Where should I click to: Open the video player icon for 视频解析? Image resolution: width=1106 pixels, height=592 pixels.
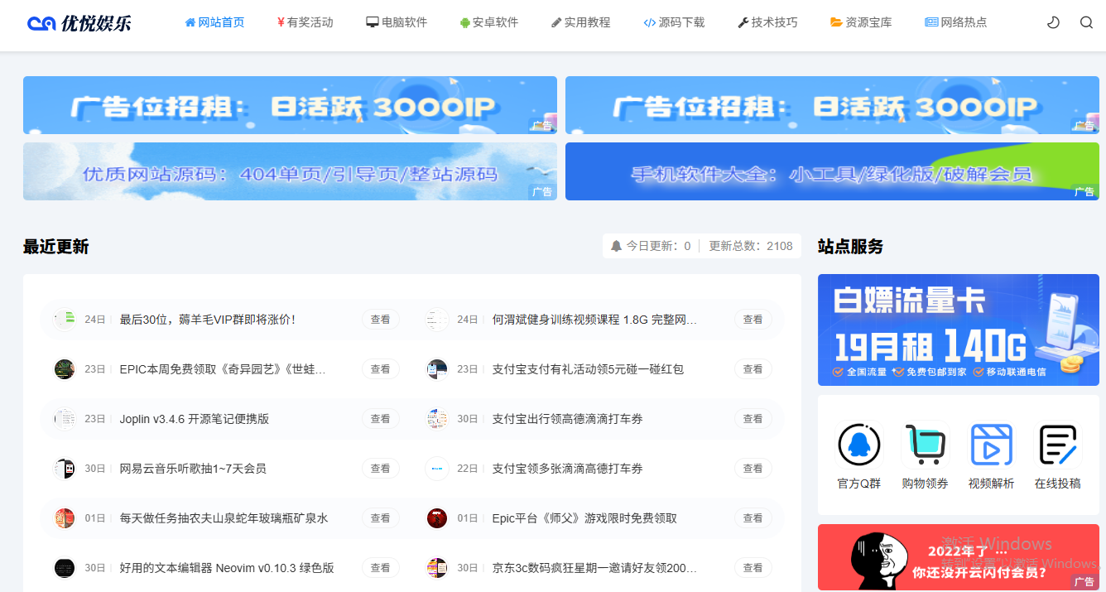coord(991,444)
